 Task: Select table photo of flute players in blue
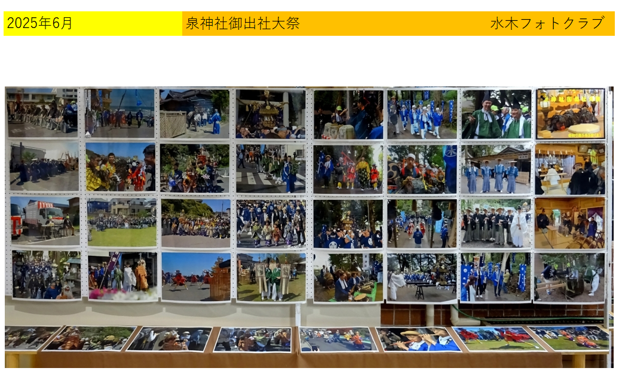pos(417,339)
